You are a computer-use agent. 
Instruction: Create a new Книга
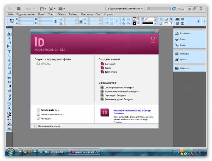point(106,68)
